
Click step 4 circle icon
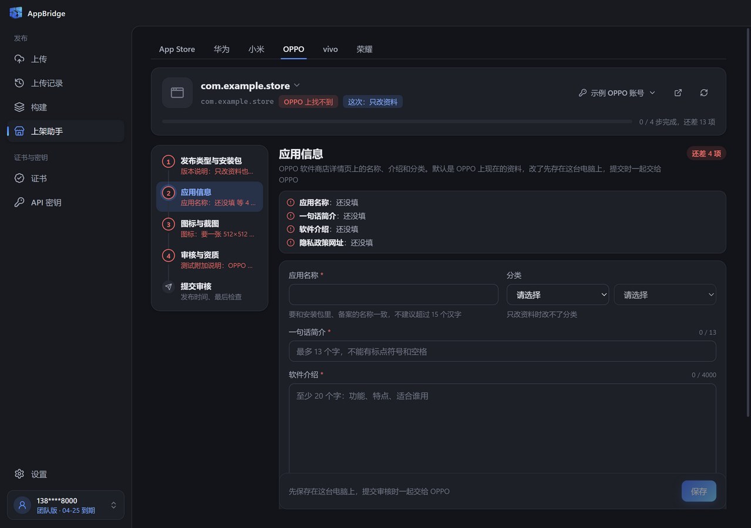tap(169, 256)
